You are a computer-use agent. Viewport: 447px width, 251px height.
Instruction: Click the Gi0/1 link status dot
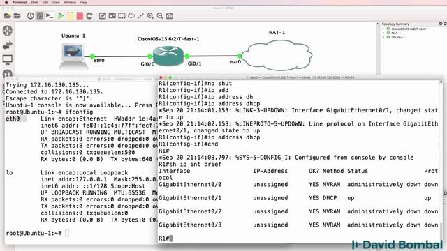pyautogui.click(x=187, y=56)
